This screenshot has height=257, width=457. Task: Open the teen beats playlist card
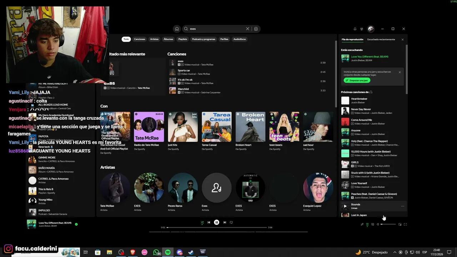pos(284,132)
